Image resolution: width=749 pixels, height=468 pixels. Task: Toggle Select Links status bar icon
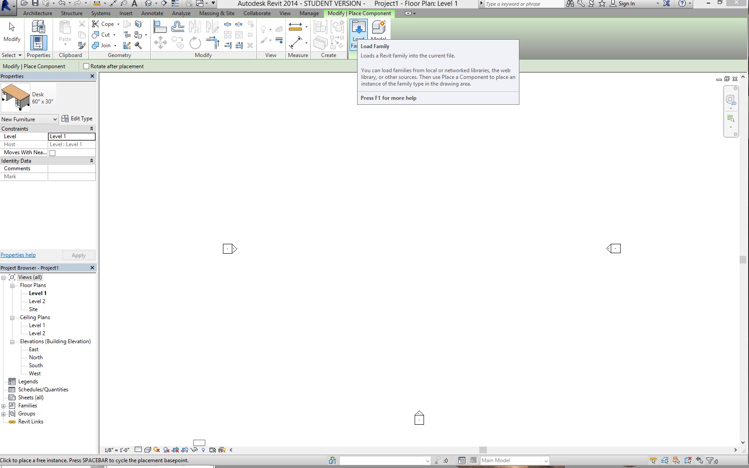[653, 460]
